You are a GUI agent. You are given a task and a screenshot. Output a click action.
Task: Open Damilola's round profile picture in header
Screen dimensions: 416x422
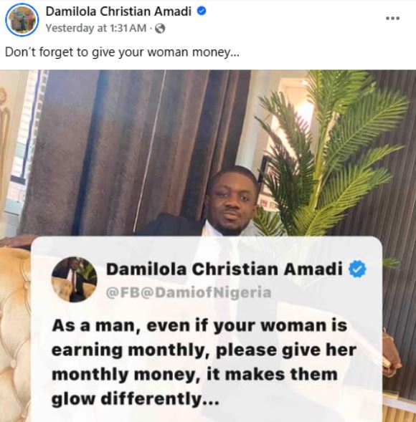tap(22, 19)
